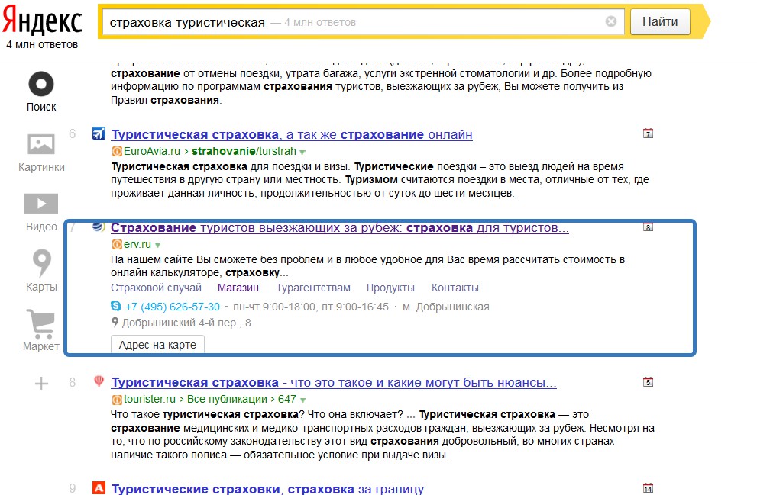The width and height of the screenshot is (757, 495).
Task: Click the tourister.ru domain link
Action: point(150,399)
